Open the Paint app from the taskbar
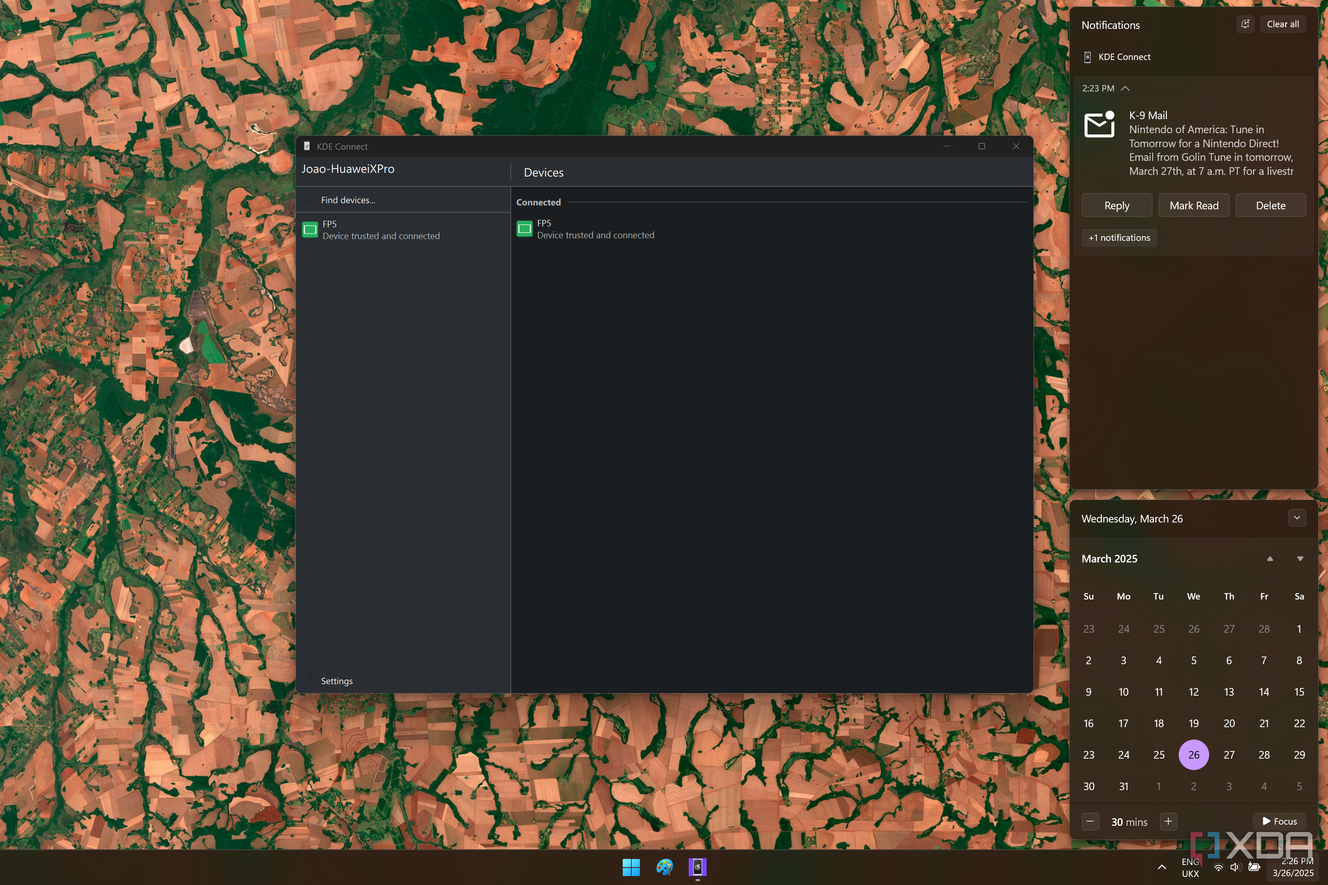The height and width of the screenshot is (885, 1328). (664, 867)
